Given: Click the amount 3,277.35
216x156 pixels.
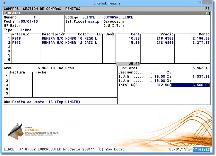Looking at the screenshot, I should tap(201, 43).
